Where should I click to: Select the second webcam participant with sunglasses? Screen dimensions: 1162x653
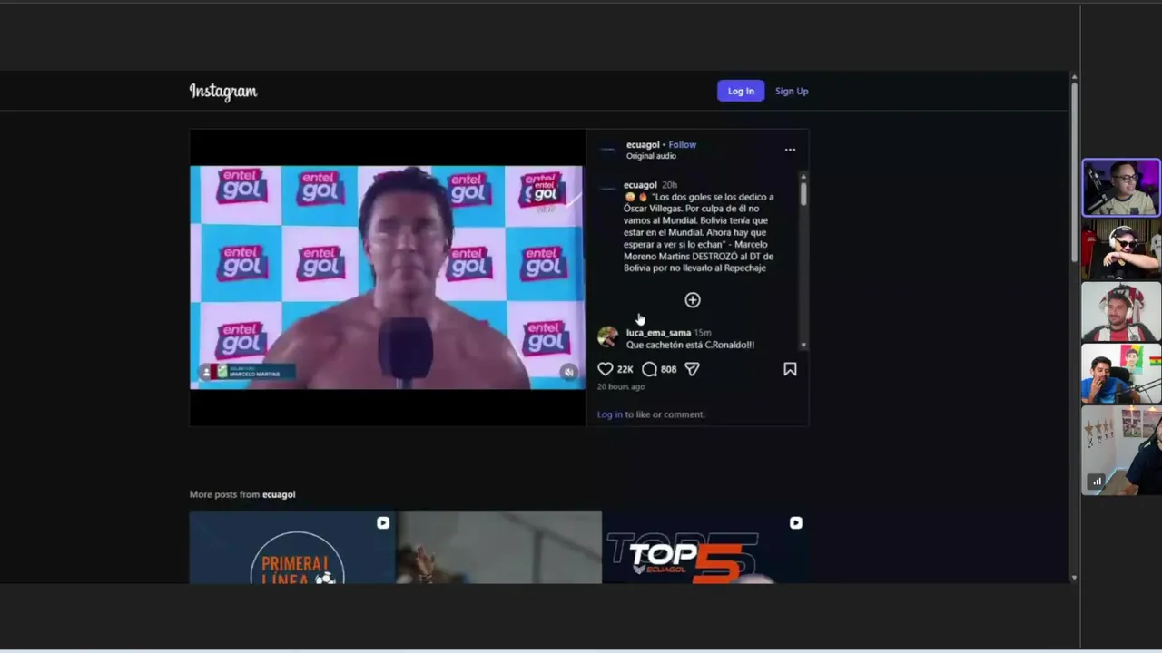1121,249
